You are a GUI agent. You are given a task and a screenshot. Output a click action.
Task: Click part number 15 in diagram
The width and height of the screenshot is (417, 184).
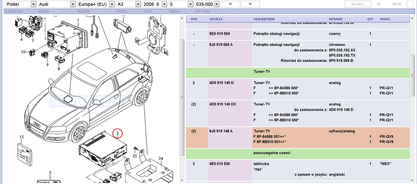(x=22, y=137)
